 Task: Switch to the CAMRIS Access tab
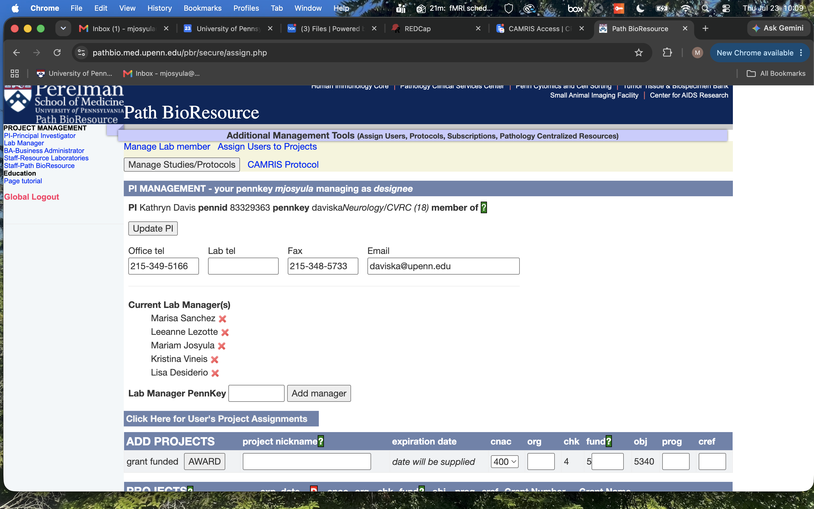pos(540,29)
